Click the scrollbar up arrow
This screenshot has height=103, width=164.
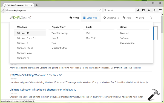(x=162, y=15)
